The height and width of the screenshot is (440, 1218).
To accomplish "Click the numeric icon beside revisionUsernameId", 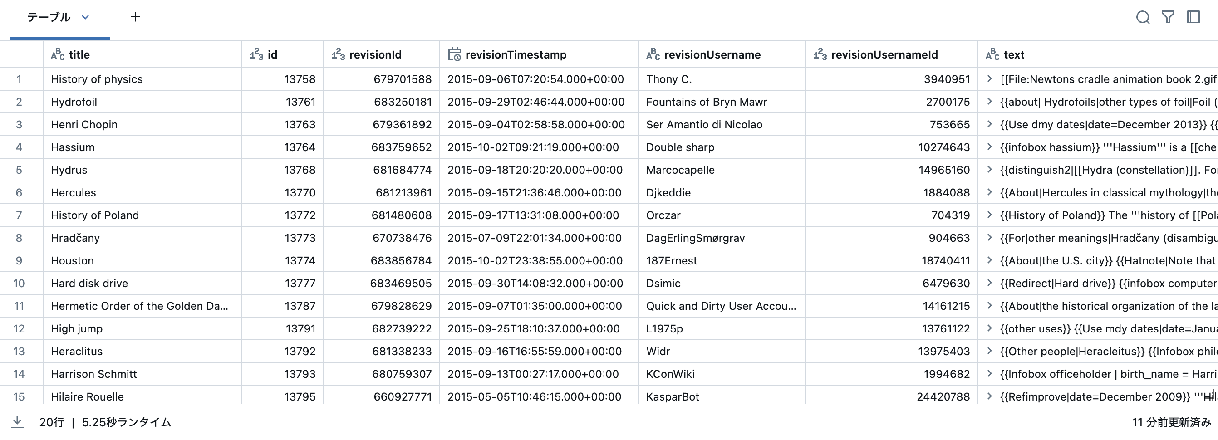I will 820,54.
